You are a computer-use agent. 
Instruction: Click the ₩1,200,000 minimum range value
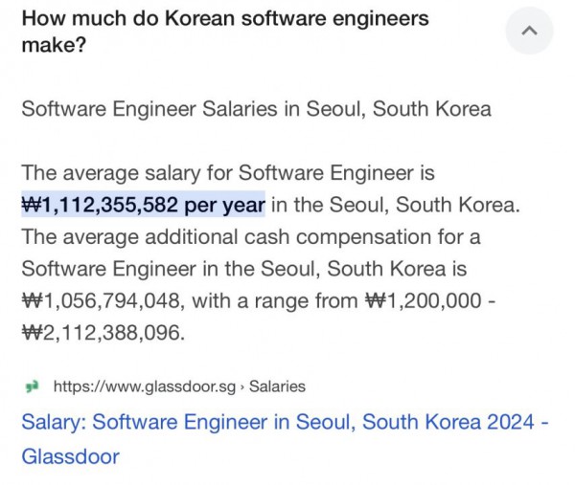423,301
